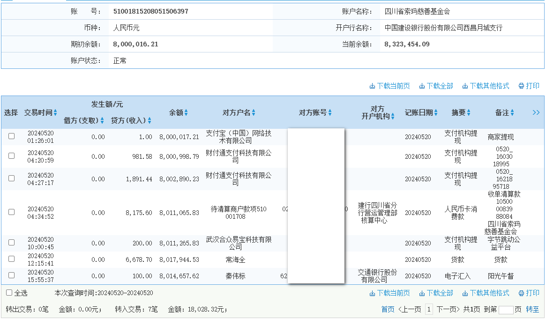Select row 15:55:37 checkbox
The height and width of the screenshot is (319, 546).
(x=12, y=275)
